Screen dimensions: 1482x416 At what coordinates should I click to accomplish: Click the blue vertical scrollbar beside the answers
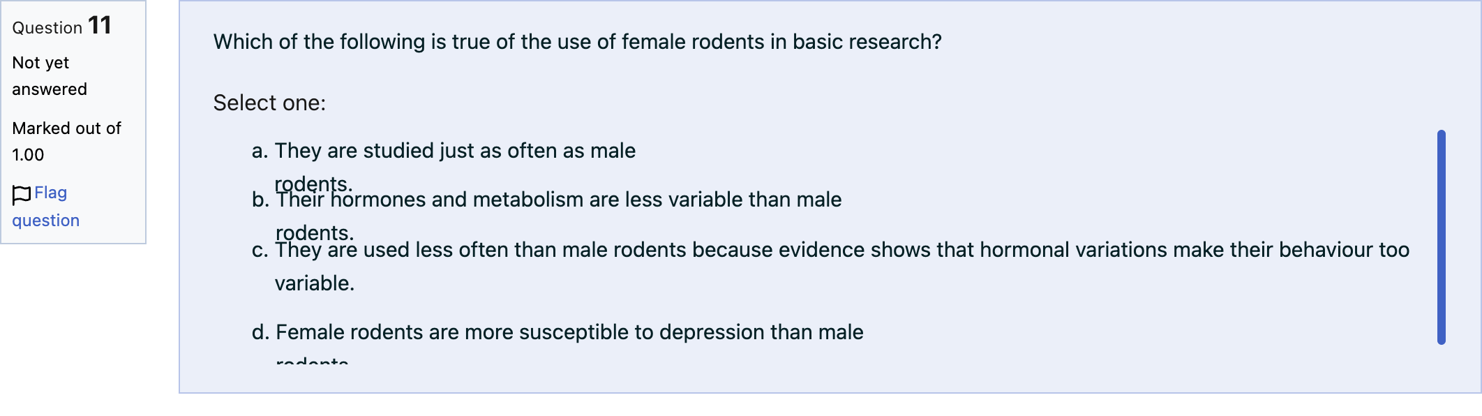coord(1442,237)
